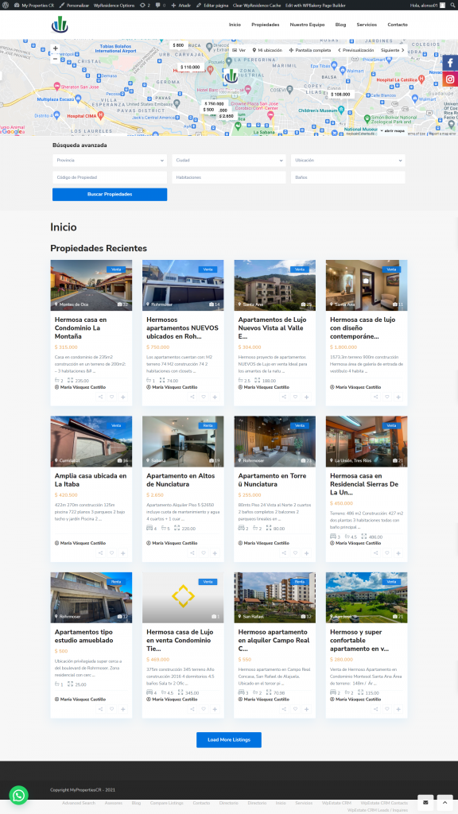Open the WordPress logo menu in admin bar
The height and width of the screenshot is (814, 458).
[5, 5]
